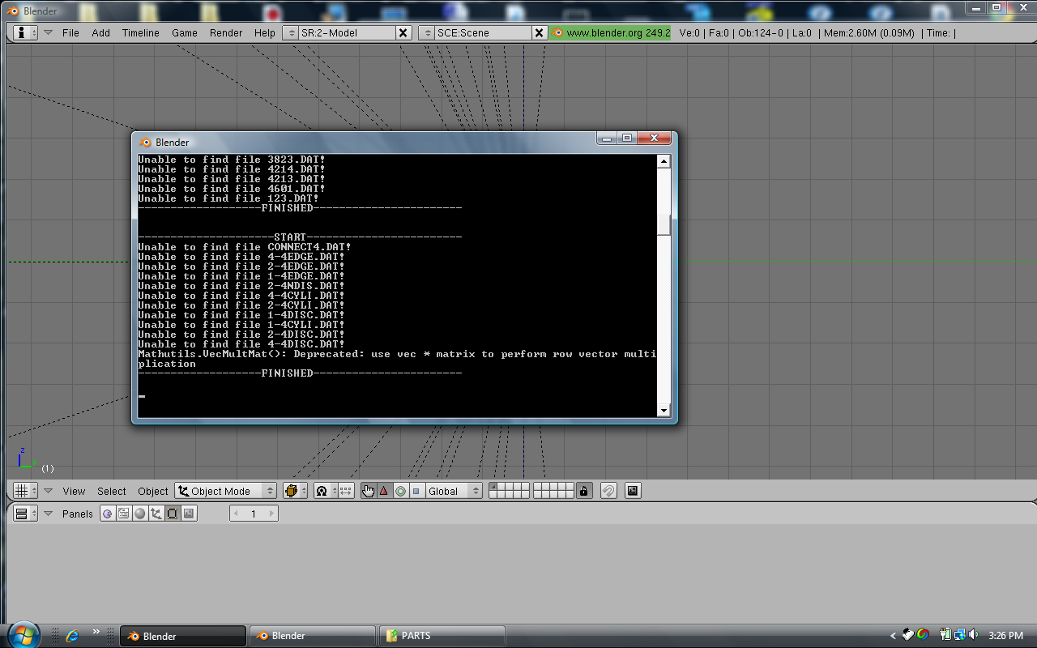The image size is (1037, 648).
Task: Click the console window scrollbar down arrow
Action: 664,411
